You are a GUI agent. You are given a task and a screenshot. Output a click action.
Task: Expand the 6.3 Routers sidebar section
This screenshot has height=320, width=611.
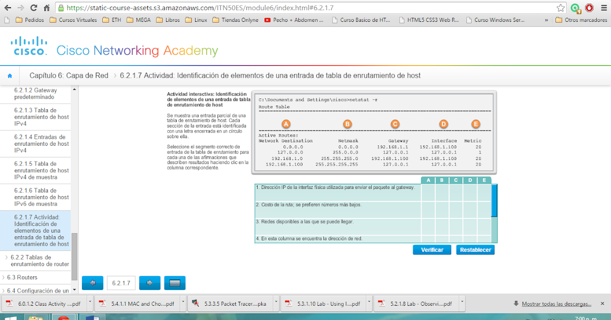[20, 277]
